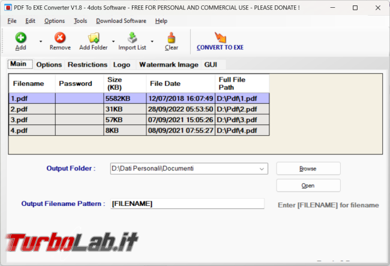The width and height of the screenshot is (390, 266).
Task: Open the Options menu
Action: click(55, 21)
